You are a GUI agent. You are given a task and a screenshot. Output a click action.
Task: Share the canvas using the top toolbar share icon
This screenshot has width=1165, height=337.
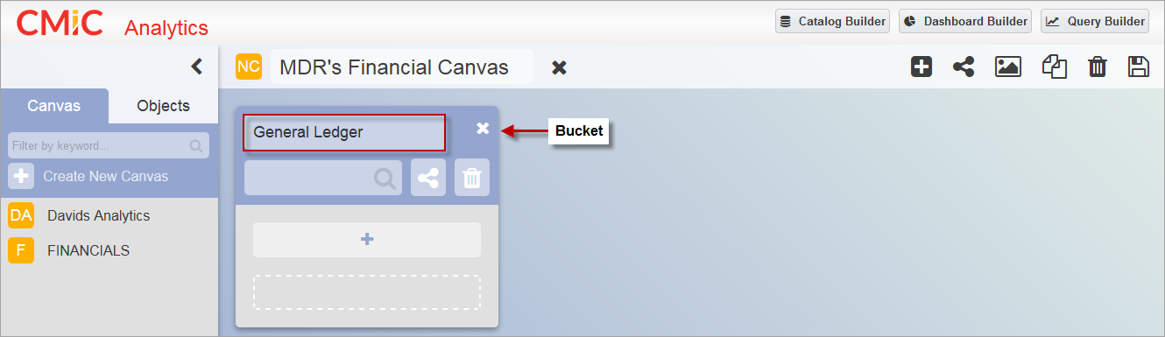(964, 67)
